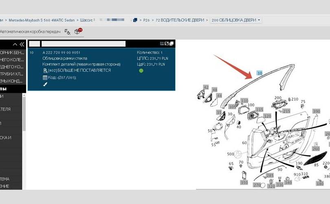Switch parts list to list view icon

coord(162,44)
